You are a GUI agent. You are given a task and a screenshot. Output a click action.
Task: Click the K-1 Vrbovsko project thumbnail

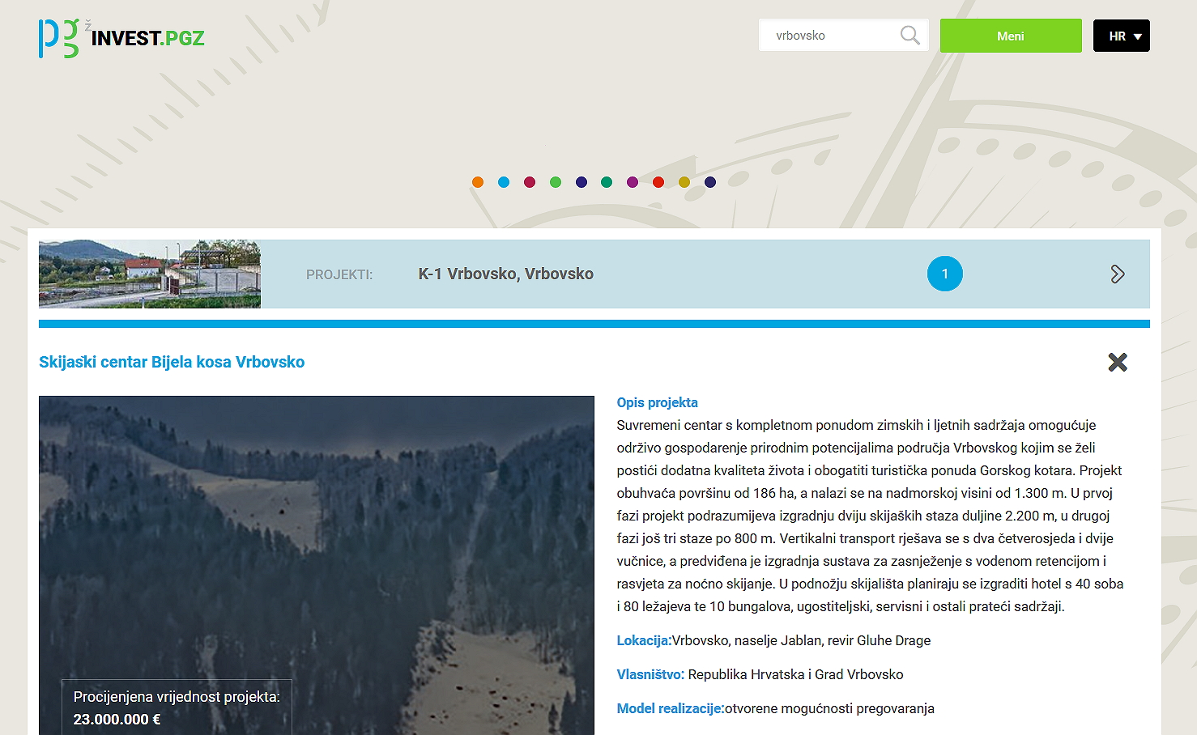pyautogui.click(x=150, y=274)
